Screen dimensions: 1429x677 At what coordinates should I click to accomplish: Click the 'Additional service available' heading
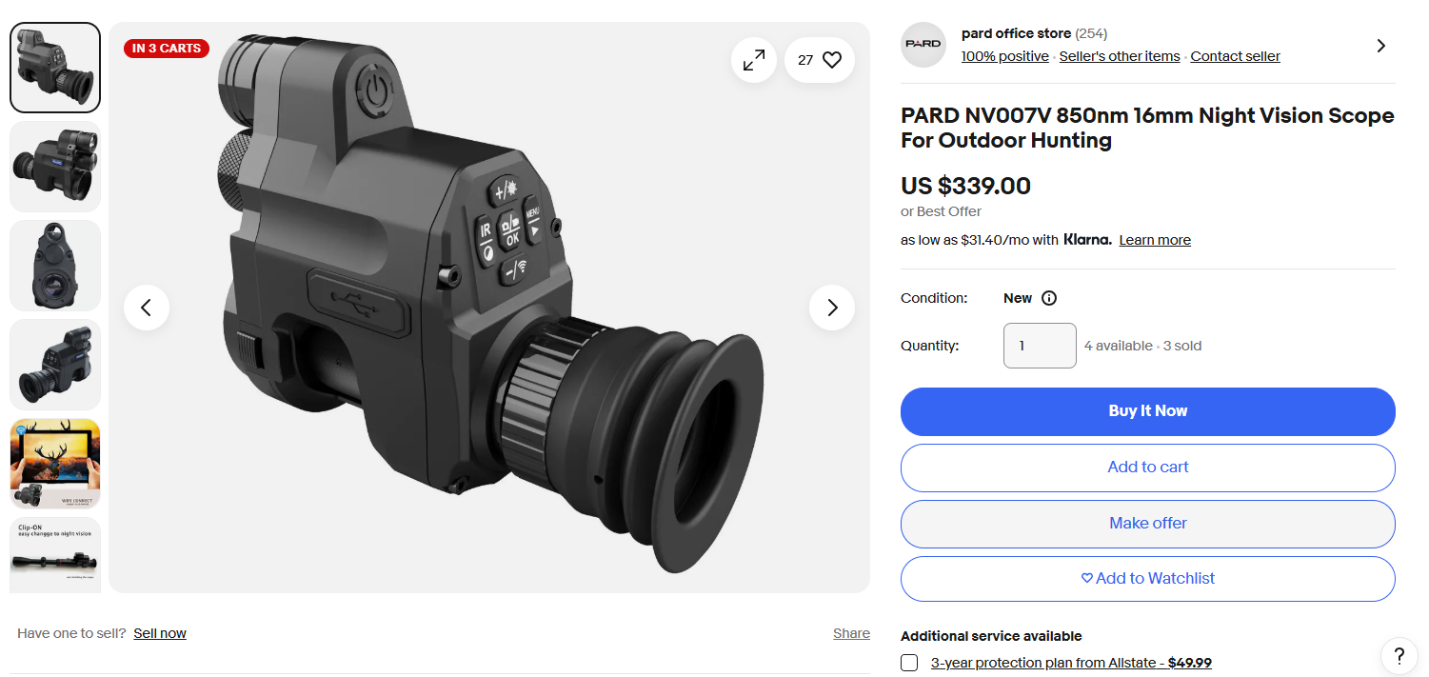[991, 636]
